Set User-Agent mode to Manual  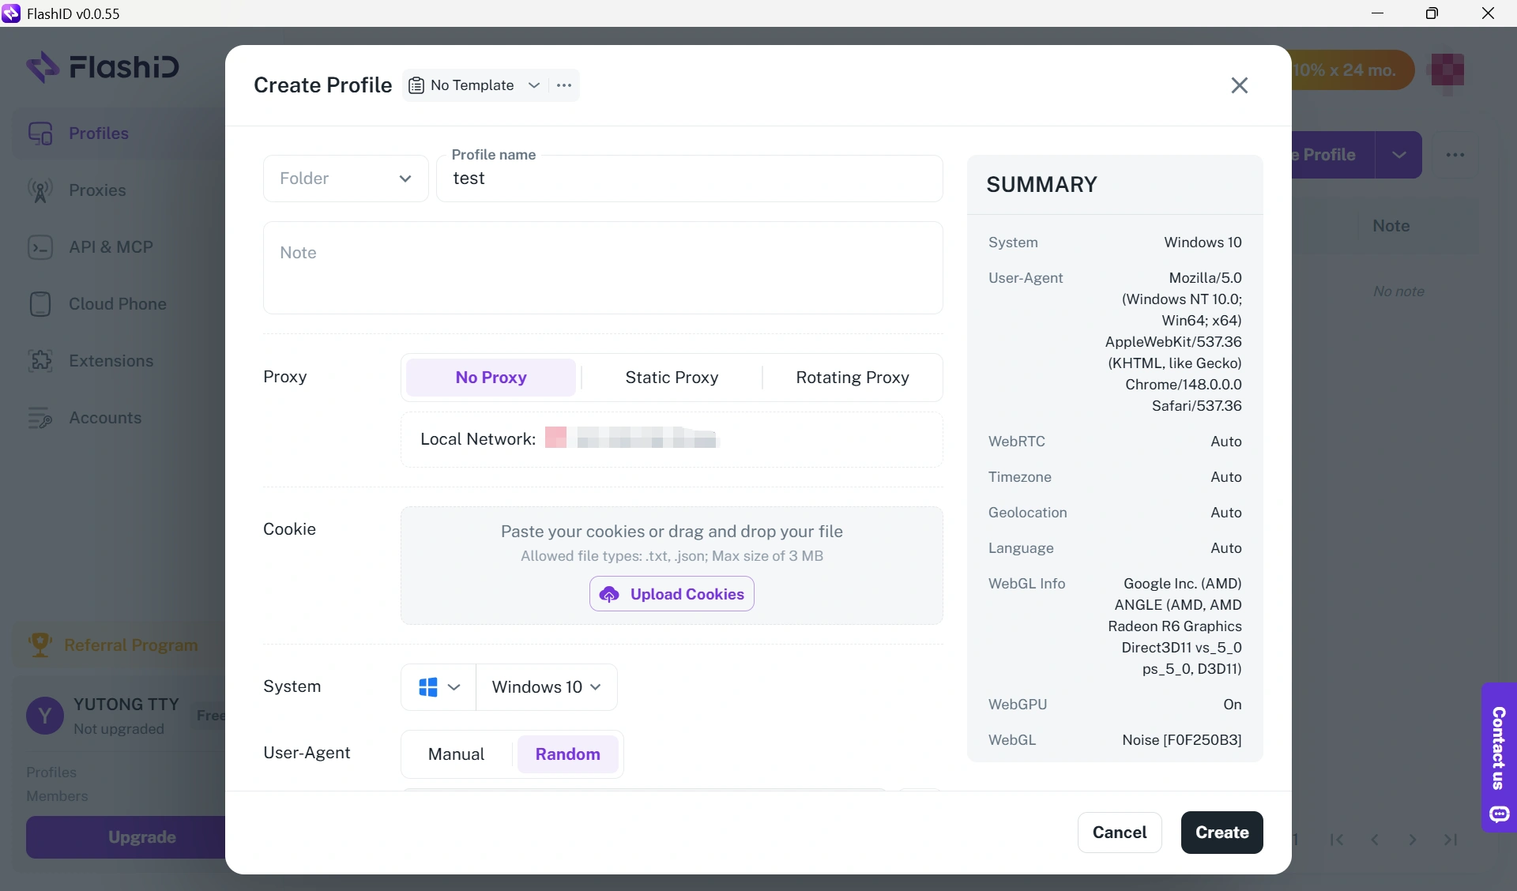click(x=456, y=754)
